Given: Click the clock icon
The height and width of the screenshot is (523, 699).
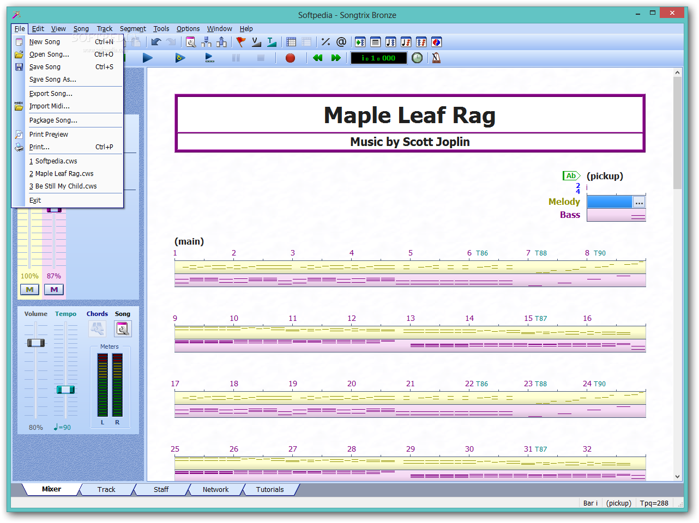Looking at the screenshot, I should click(x=417, y=58).
